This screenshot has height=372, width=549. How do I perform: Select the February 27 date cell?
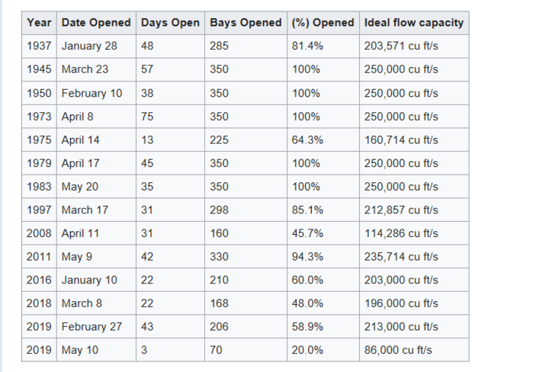pos(96,326)
